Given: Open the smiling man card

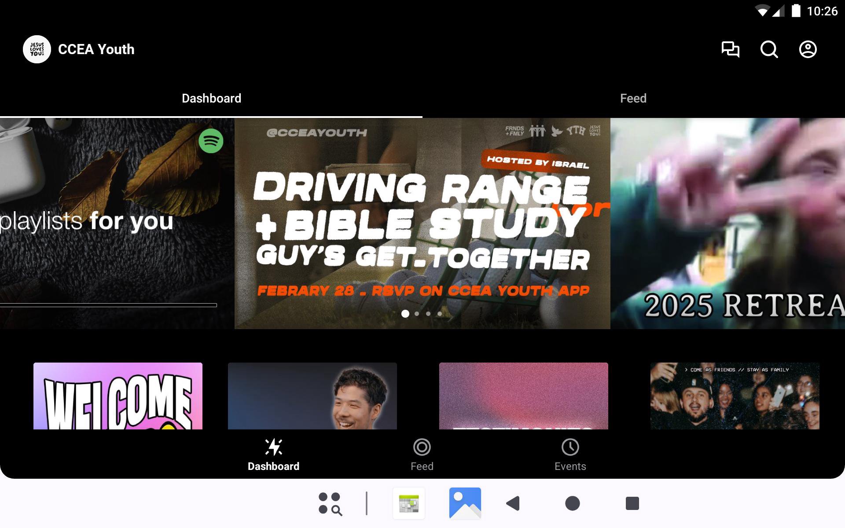Looking at the screenshot, I should [x=312, y=396].
